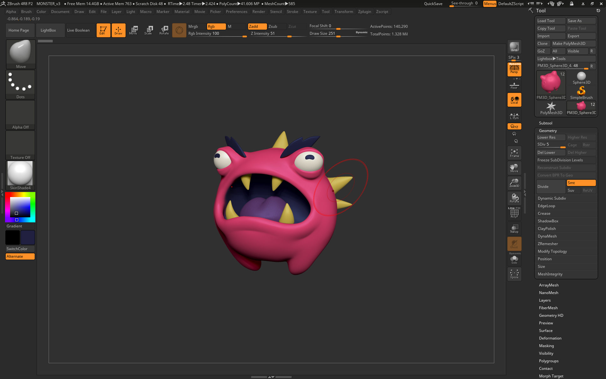606x379 pixels.
Task: Toggle Persp perspective mode
Action: [514, 69]
